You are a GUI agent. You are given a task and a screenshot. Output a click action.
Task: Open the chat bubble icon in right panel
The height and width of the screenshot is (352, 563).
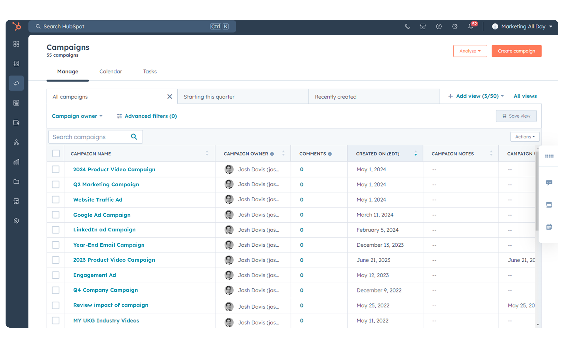click(549, 183)
